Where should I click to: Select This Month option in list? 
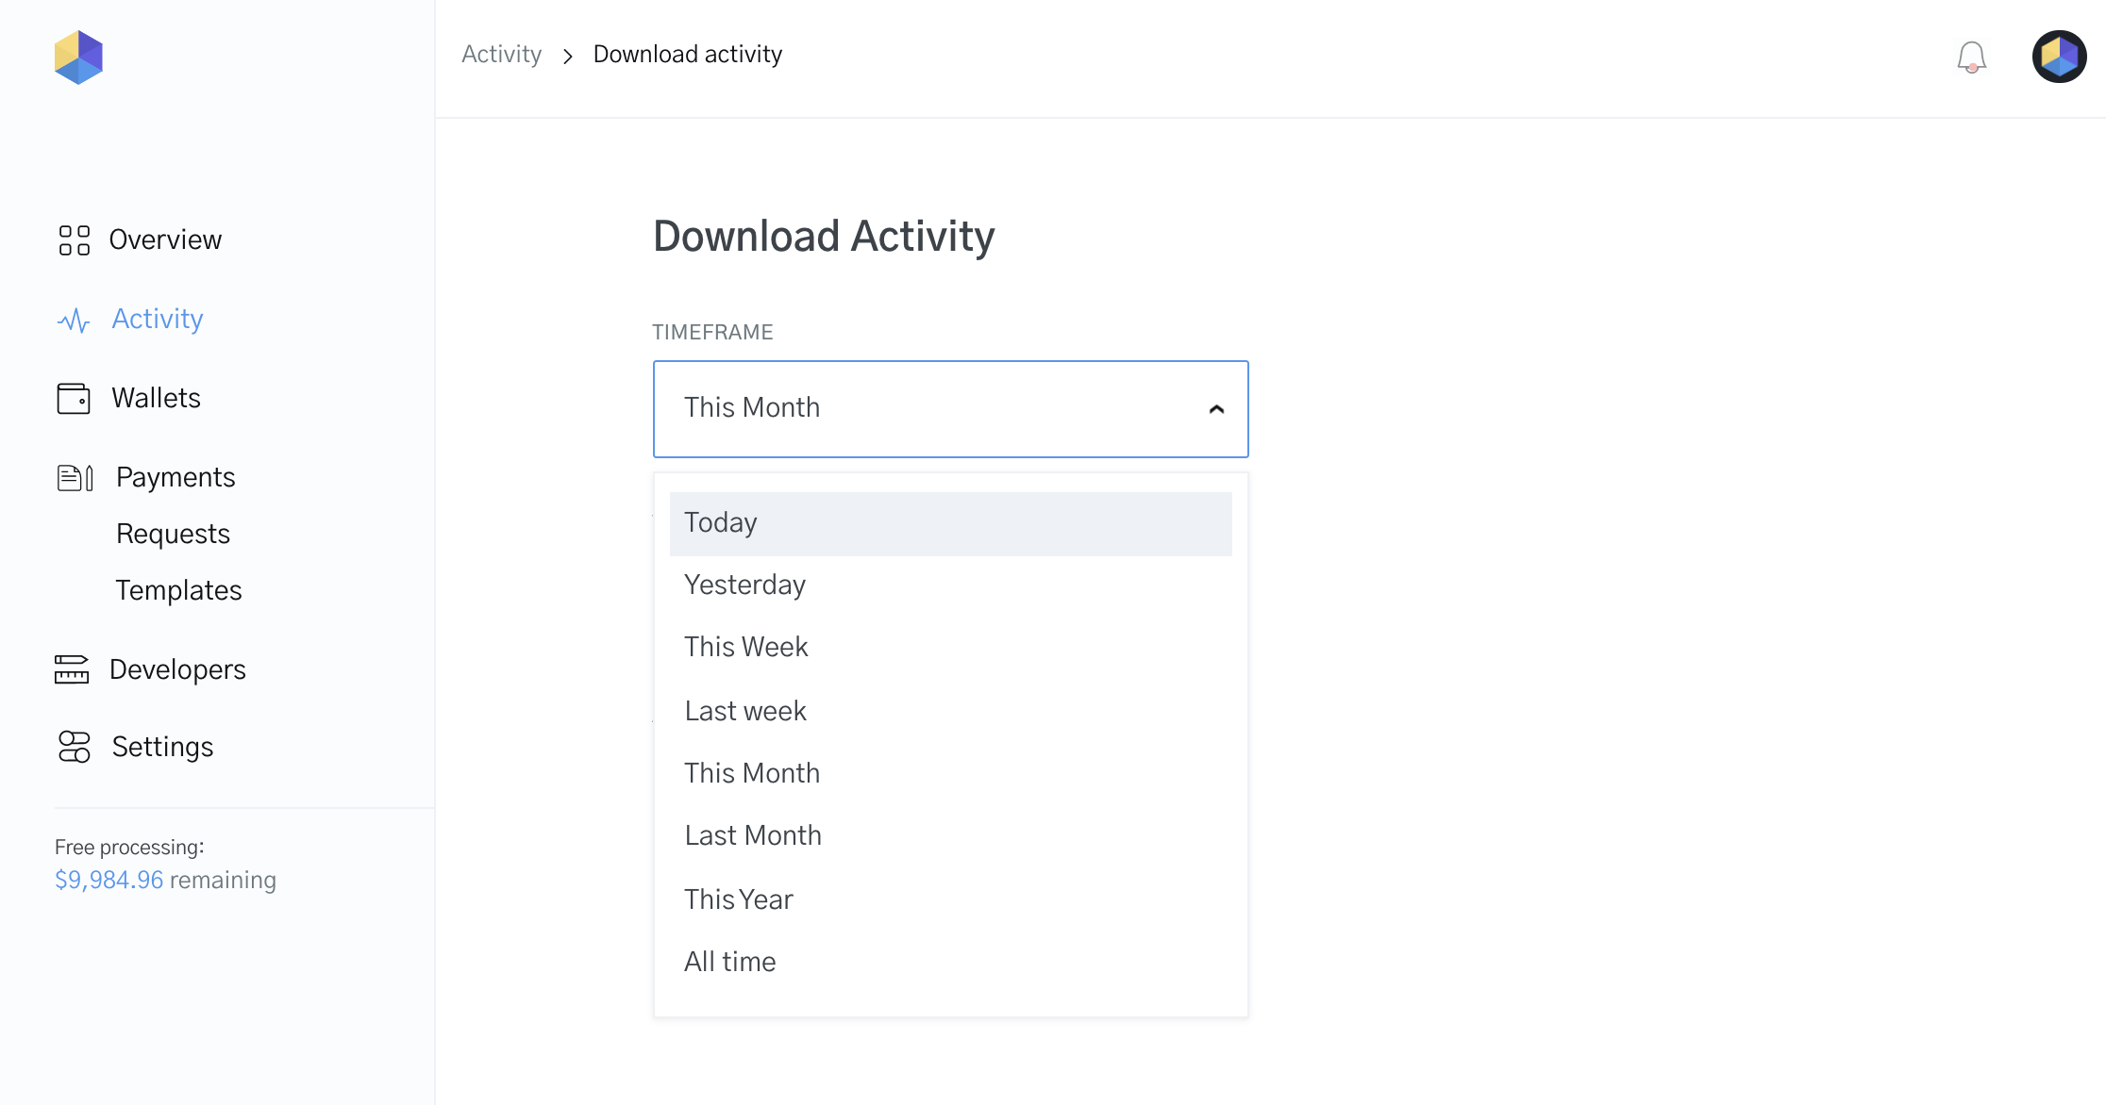(x=950, y=773)
